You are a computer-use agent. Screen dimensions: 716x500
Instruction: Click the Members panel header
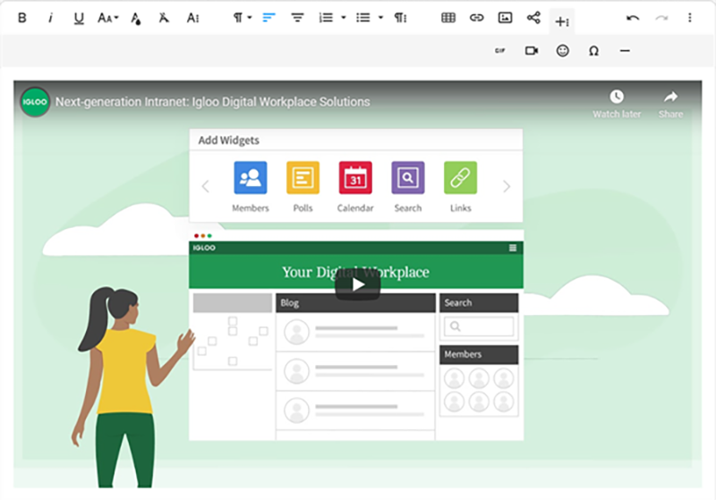(x=479, y=354)
